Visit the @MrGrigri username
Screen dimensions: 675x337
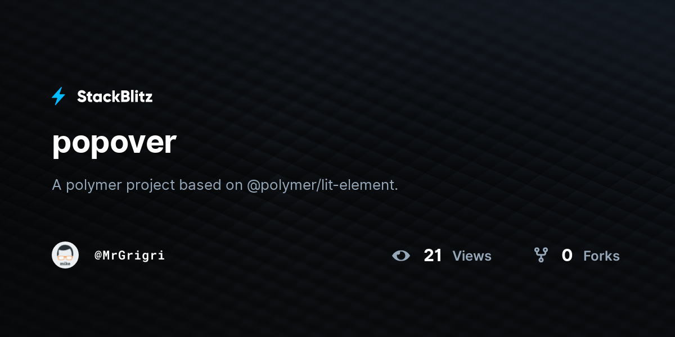(x=129, y=256)
